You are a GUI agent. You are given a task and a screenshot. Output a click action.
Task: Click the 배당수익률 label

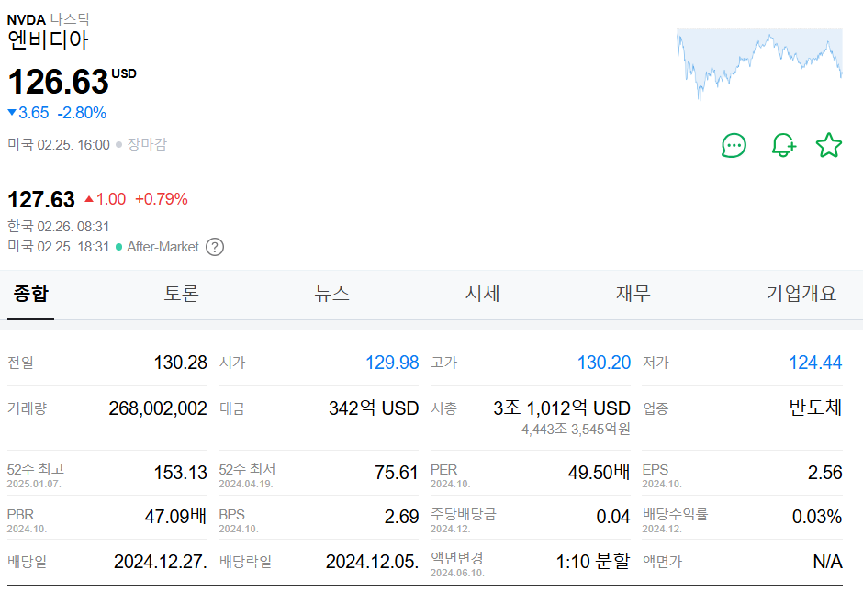676,514
